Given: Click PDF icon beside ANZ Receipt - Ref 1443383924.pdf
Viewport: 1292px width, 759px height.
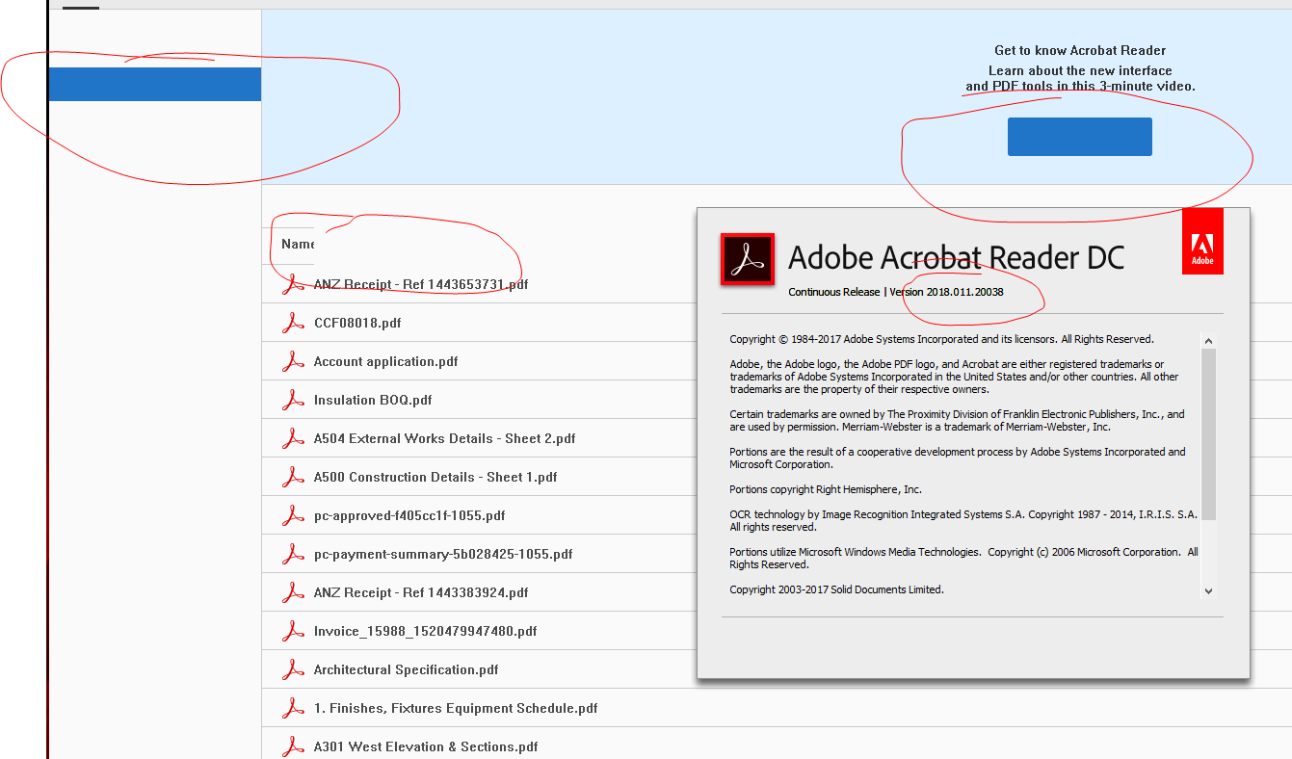Looking at the screenshot, I should click(293, 592).
